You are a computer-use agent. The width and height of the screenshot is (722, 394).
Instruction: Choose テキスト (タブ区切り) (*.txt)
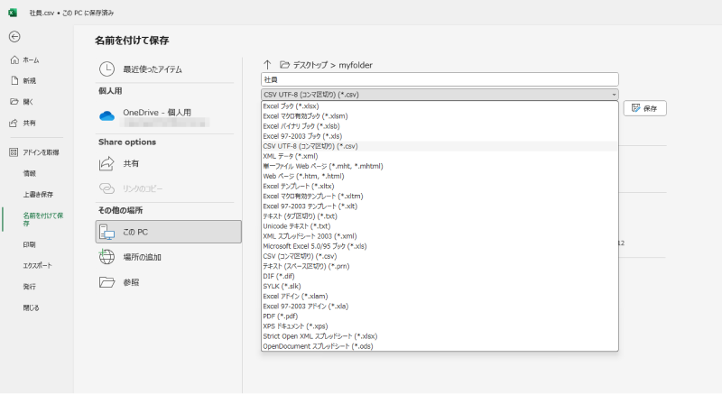(x=440, y=216)
